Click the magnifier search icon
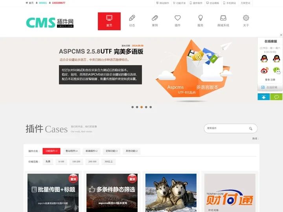The height and width of the screenshot is (212, 283). point(251,128)
